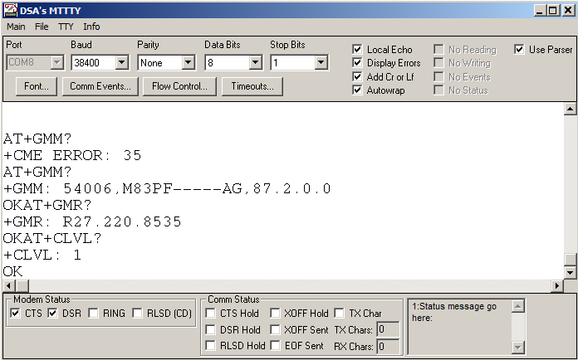Image resolution: width=578 pixels, height=360 pixels.
Task: Open the Comm Events... dialog
Action: [x=100, y=86]
